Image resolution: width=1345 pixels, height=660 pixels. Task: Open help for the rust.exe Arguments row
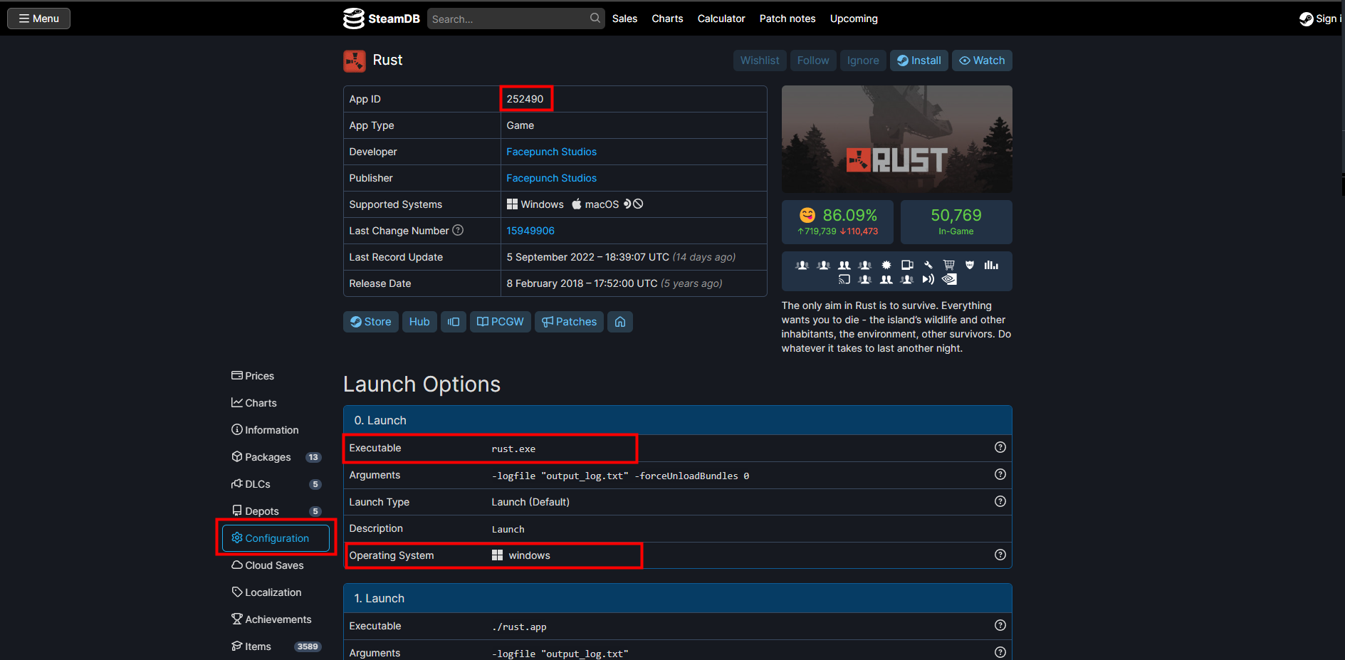tap(1000, 474)
